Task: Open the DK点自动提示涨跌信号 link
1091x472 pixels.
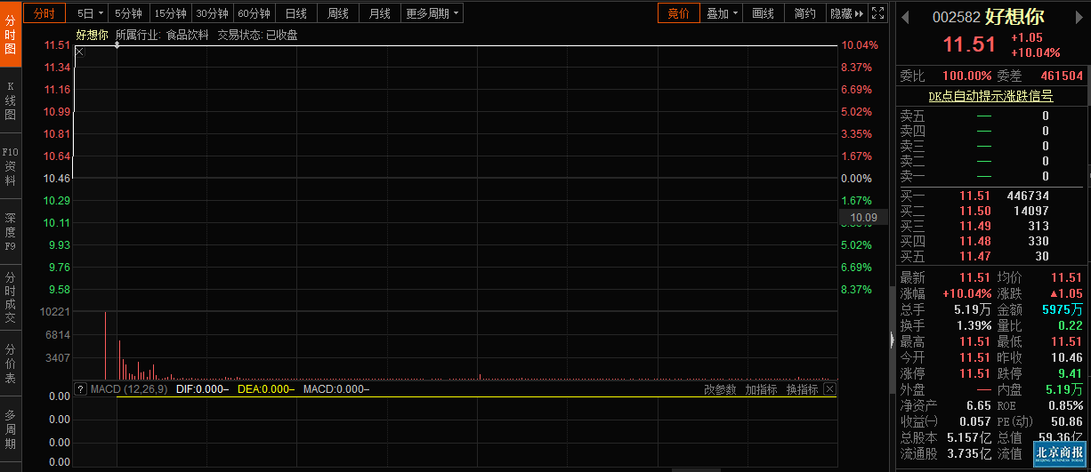Action: click(x=990, y=96)
